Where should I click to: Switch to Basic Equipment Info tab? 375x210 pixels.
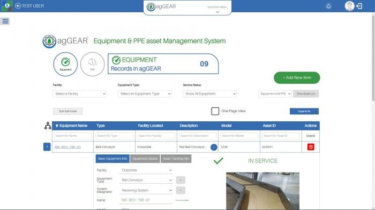(112, 159)
